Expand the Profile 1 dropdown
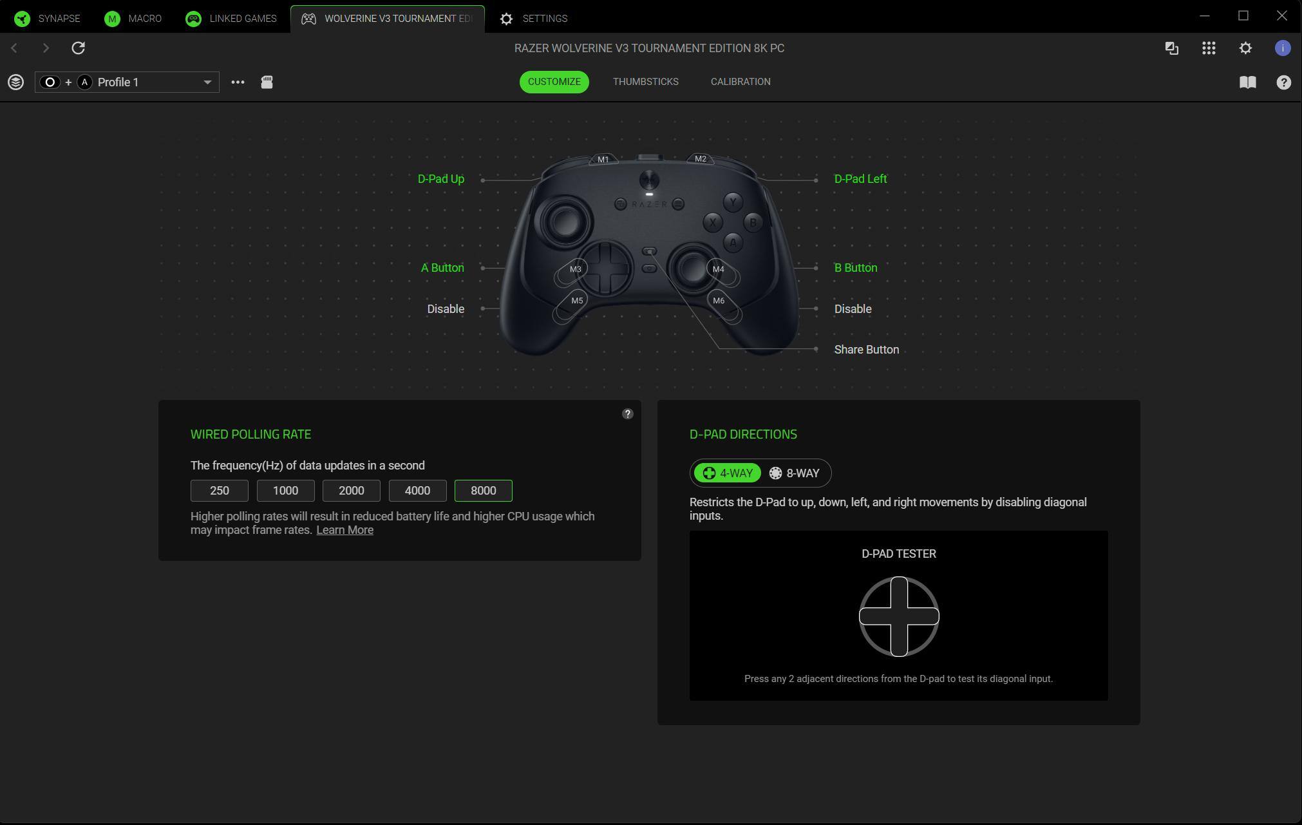1302x825 pixels. click(207, 82)
